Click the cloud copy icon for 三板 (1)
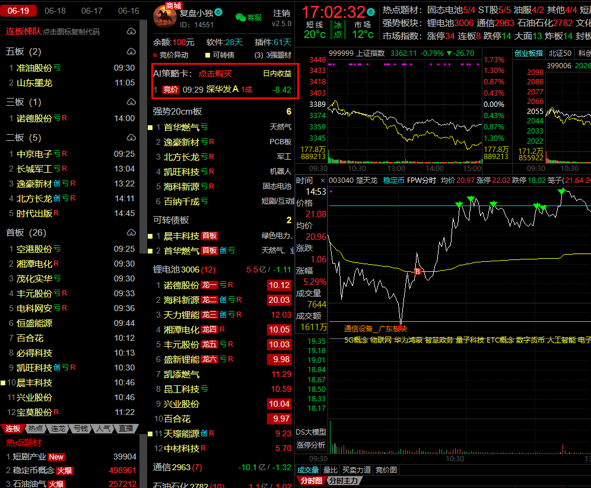 click(131, 102)
